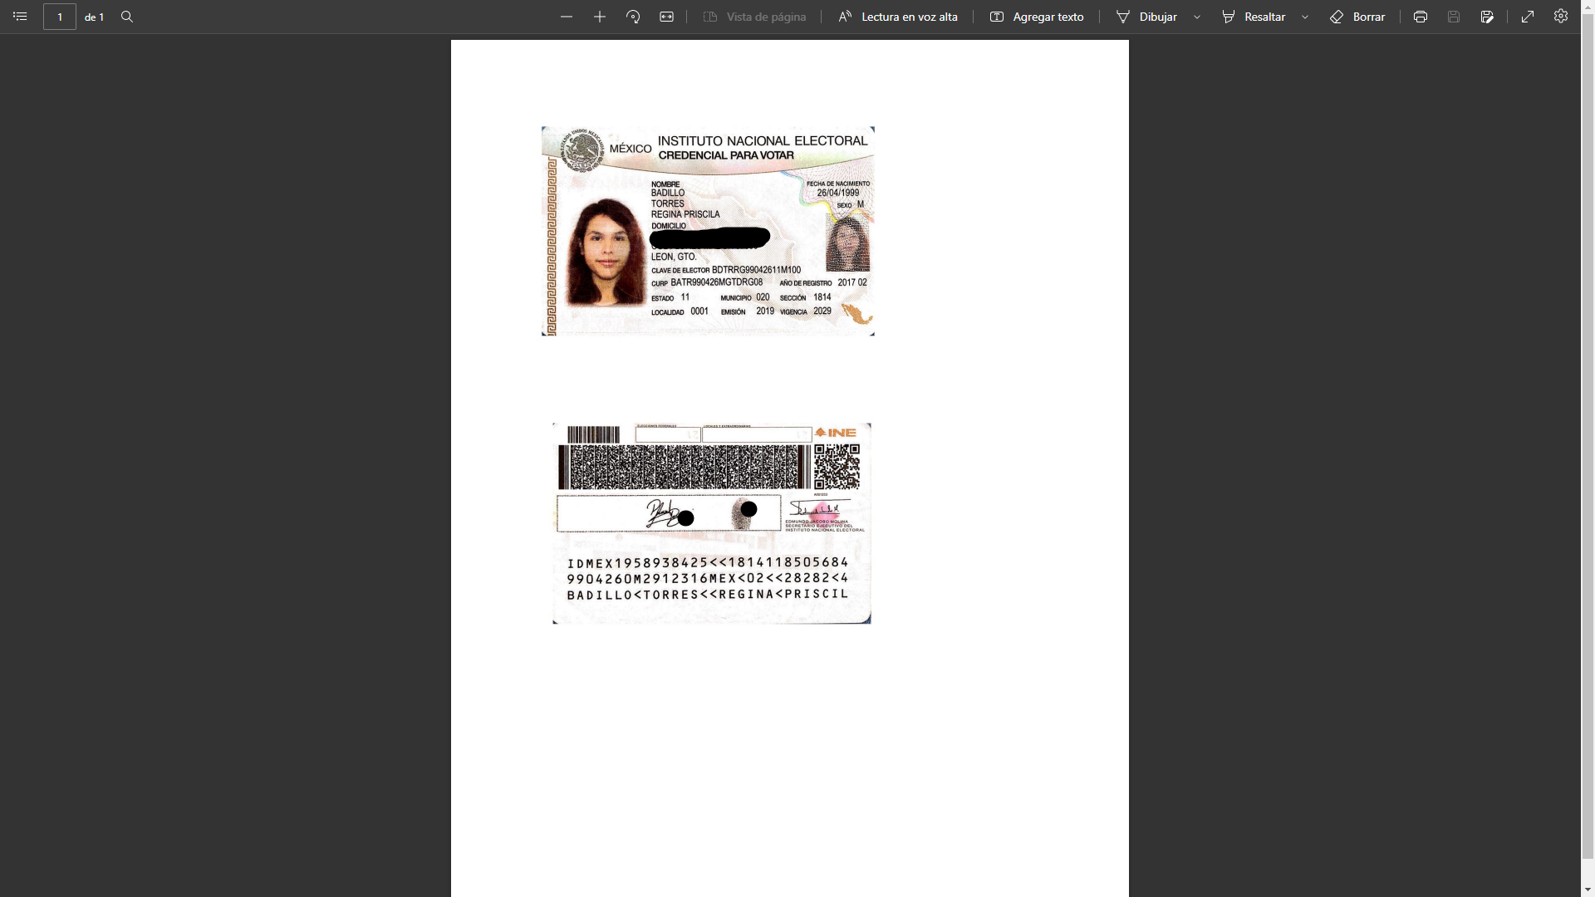Expand the Dibujar options dropdown arrow
The height and width of the screenshot is (897, 1595).
[x=1197, y=17]
